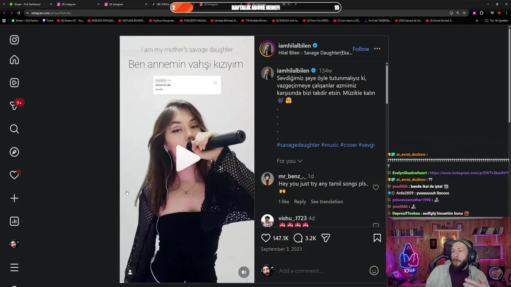Expand the For you comment sorting dropdown
The height and width of the screenshot is (287, 511).
click(x=289, y=161)
